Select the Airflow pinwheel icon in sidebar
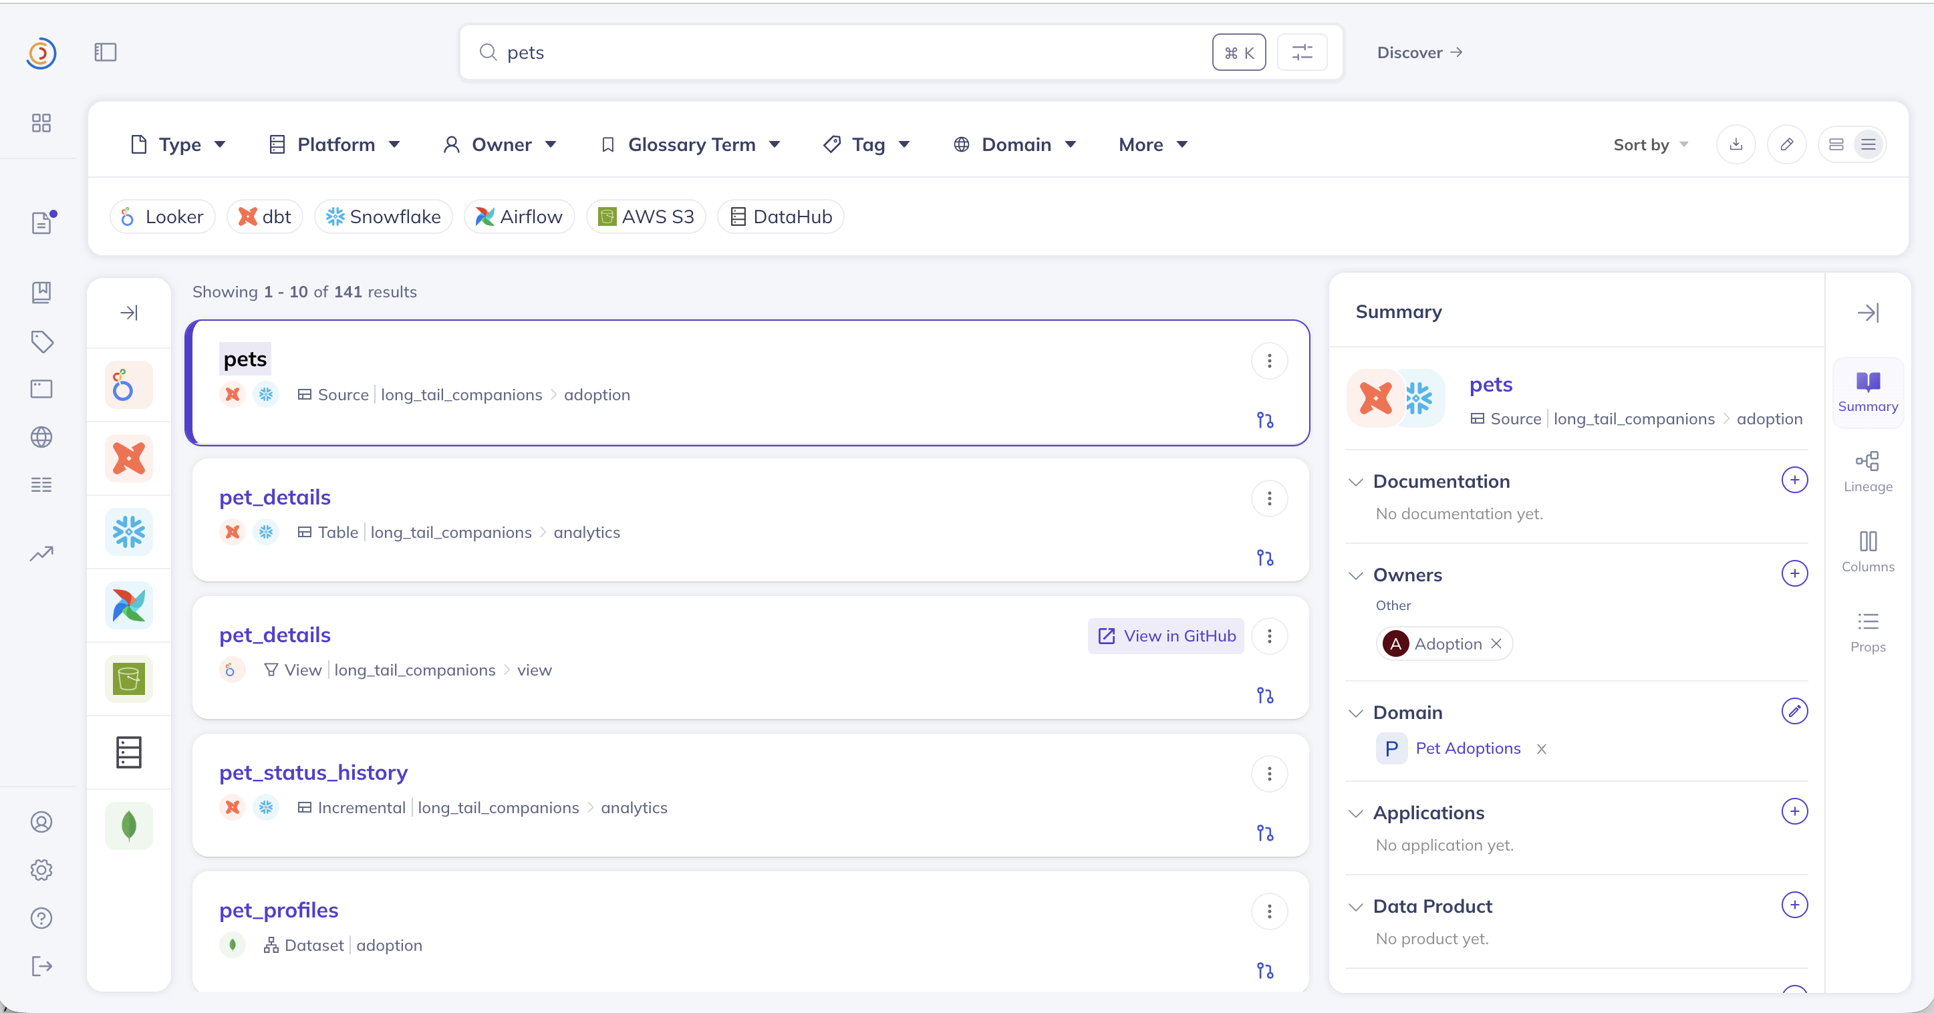Screen dimensions: 1934x1013 click(128, 605)
